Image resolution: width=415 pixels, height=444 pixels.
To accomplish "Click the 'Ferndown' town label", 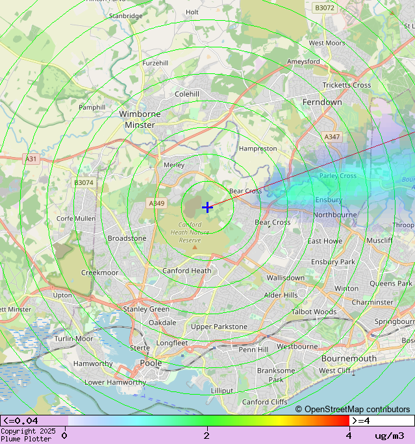I will tap(322, 102).
